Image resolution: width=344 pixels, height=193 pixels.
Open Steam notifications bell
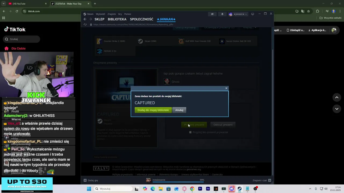click(222, 14)
